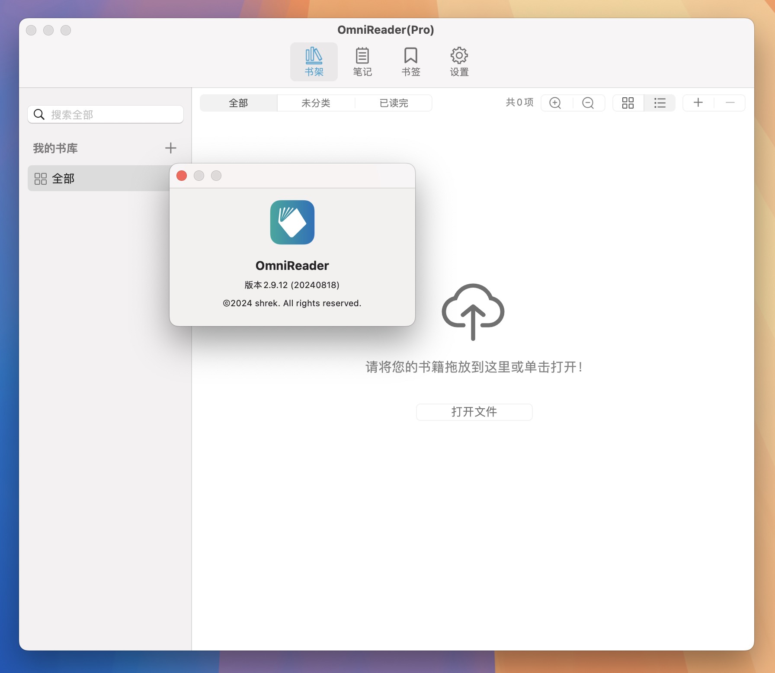Viewport: 775px width, 673px height.
Task: Click the cloud upload icon
Action: coord(473,312)
